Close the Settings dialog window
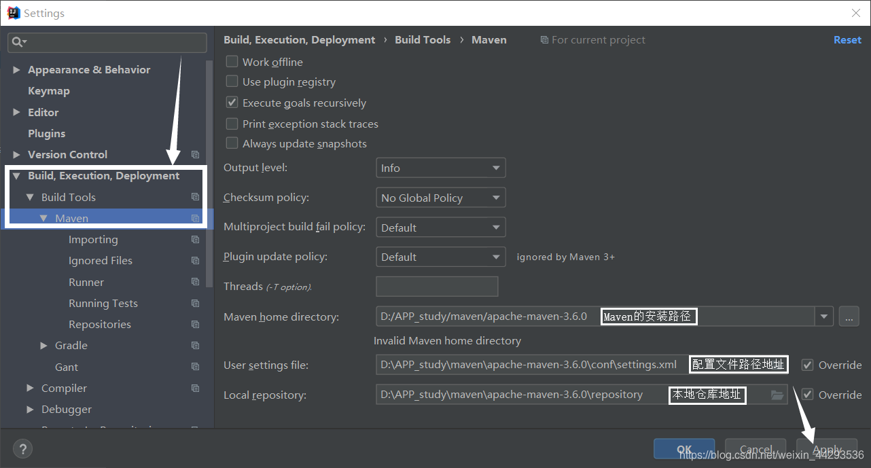 (x=856, y=13)
